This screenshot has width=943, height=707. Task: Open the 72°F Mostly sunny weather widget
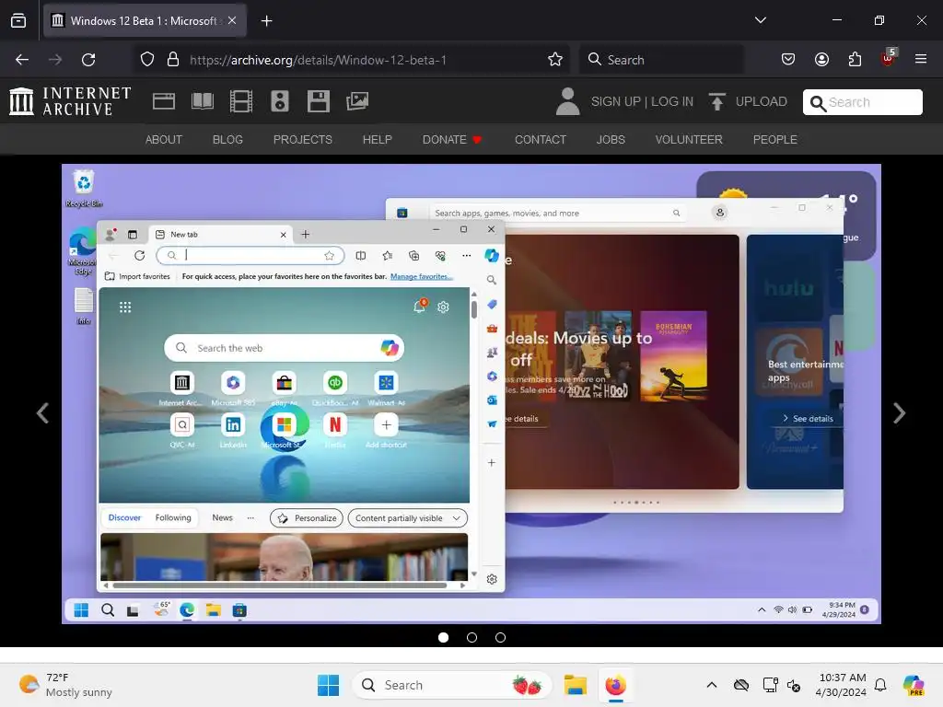pos(65,685)
